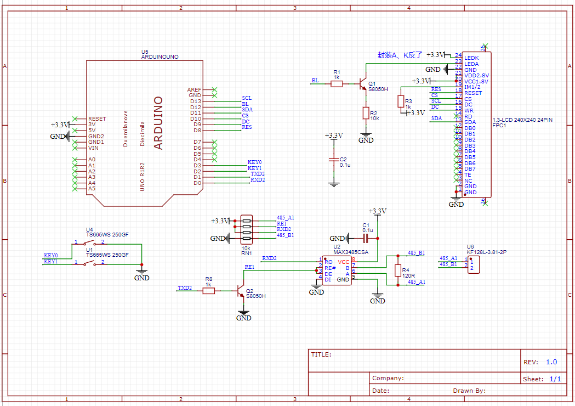575x406 pixels.
Task: Select RXD2 net label beside Arduino D0
Action: coord(258,180)
